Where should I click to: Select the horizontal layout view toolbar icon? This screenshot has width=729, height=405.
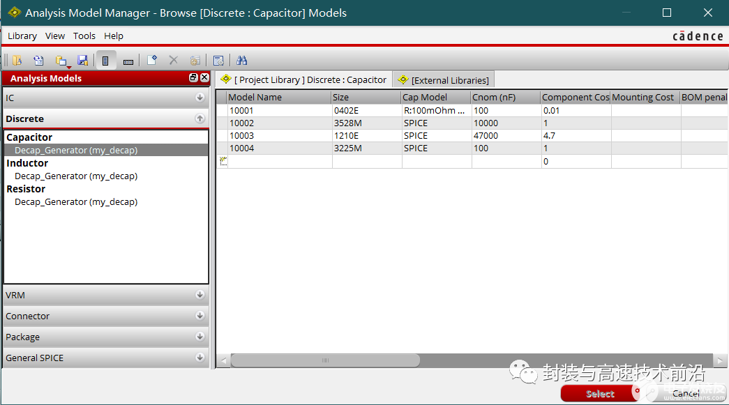point(128,61)
